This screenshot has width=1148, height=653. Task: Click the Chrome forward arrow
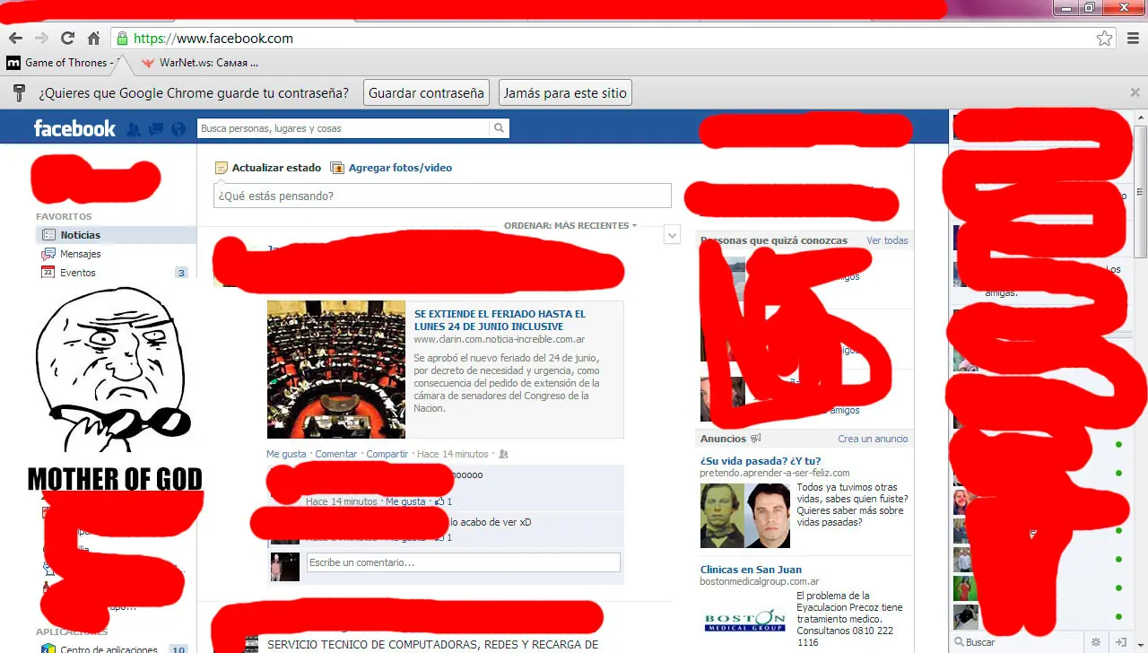click(x=41, y=39)
